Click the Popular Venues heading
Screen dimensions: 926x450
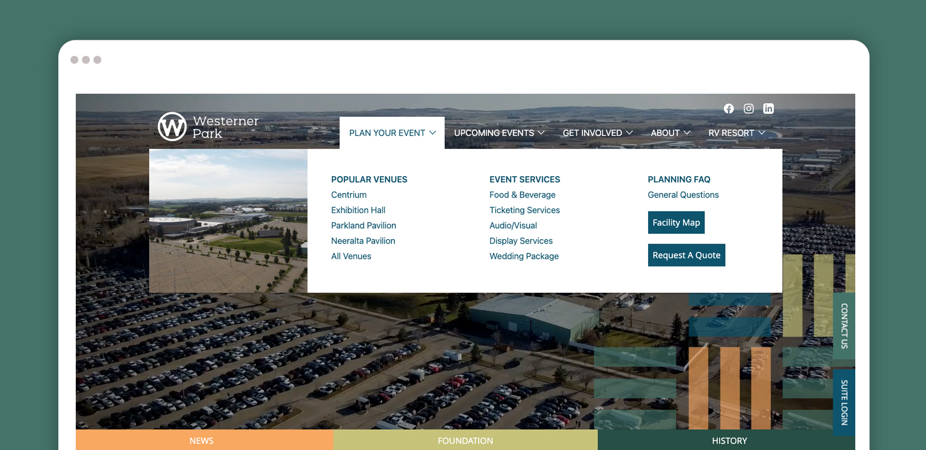[369, 180]
